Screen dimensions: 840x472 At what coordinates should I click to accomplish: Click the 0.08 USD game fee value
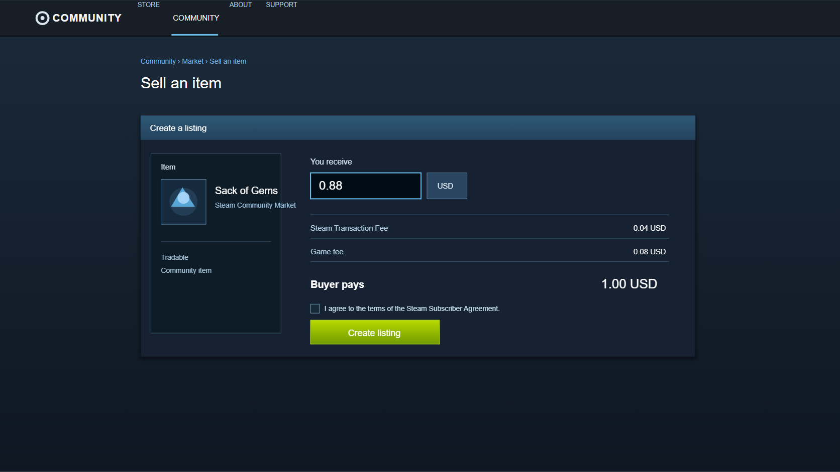coord(650,252)
